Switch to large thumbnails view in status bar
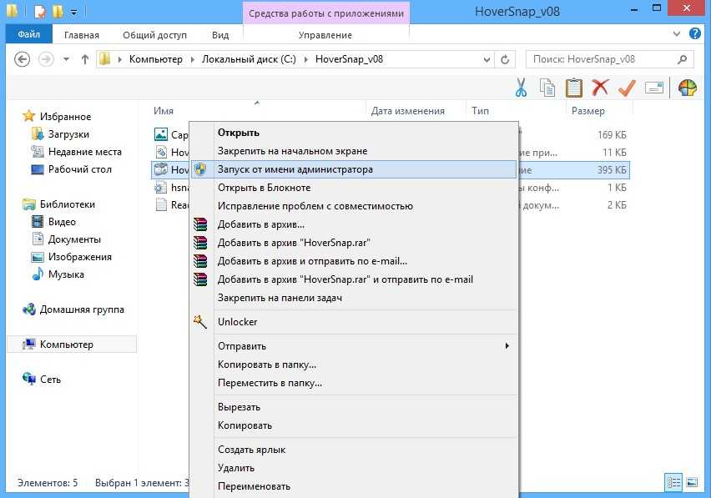The image size is (711, 498). point(691,482)
